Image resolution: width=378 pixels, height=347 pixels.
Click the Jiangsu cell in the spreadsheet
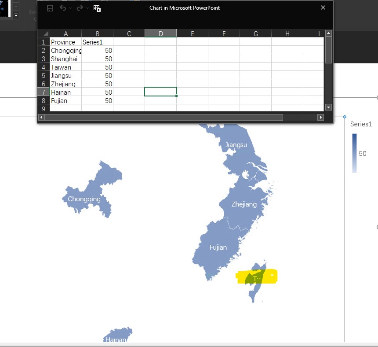pyautogui.click(x=65, y=76)
